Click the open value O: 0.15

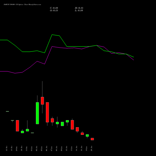tap(54, 11)
